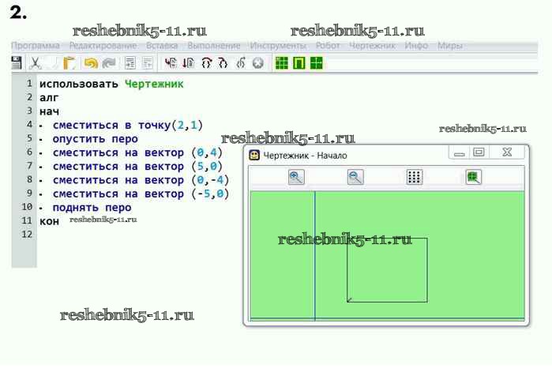Open the Чертежник menu
The image size is (552, 391).
(x=372, y=46)
